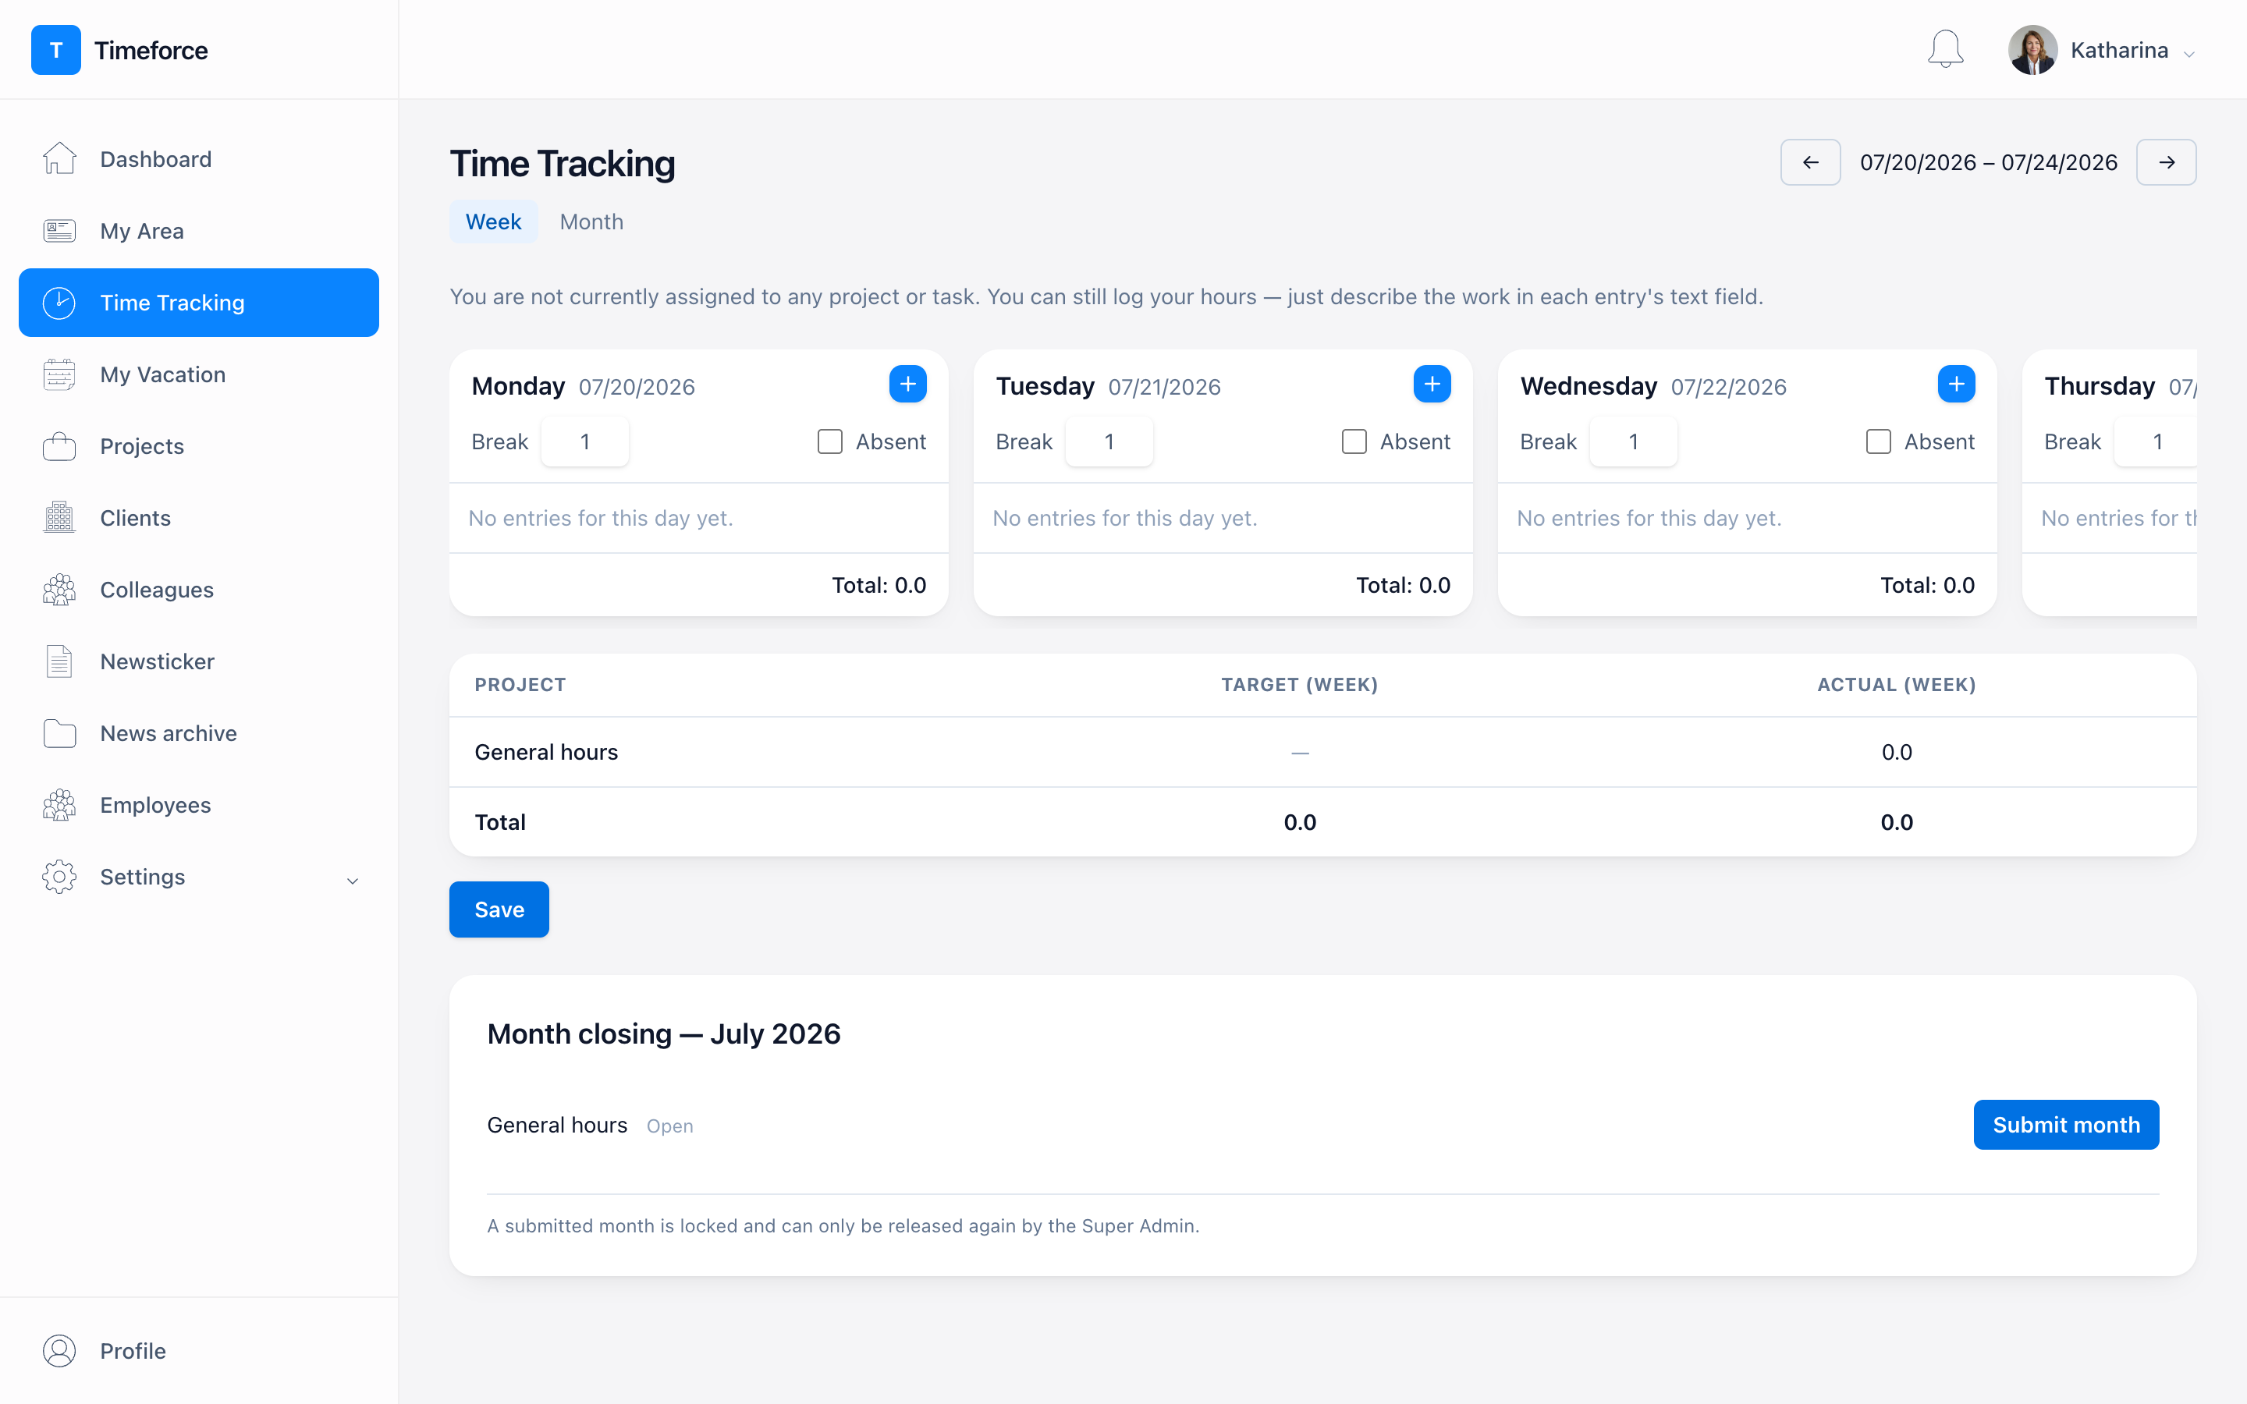
Task: Open the Employees page
Action: pos(199,805)
